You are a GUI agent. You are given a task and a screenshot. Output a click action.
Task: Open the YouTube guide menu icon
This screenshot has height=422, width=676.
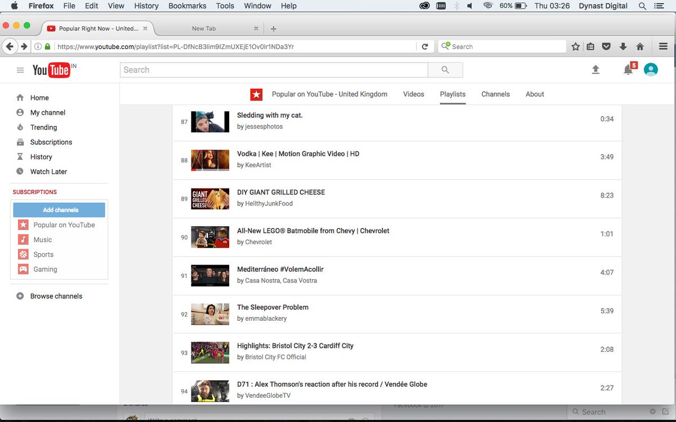point(20,70)
